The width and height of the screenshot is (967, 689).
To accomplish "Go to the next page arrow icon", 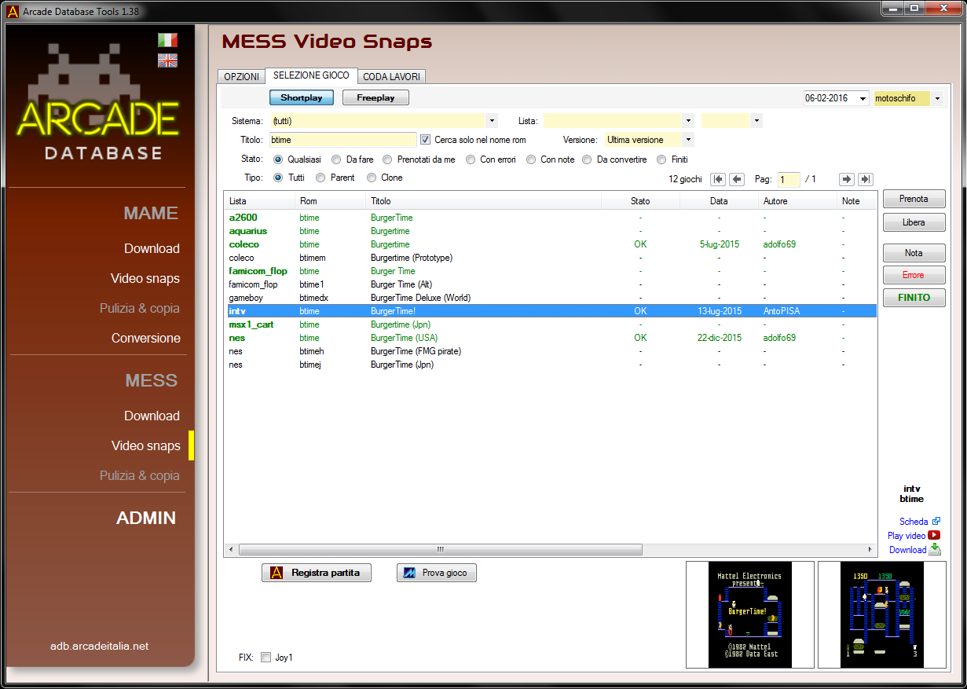I will pos(846,179).
